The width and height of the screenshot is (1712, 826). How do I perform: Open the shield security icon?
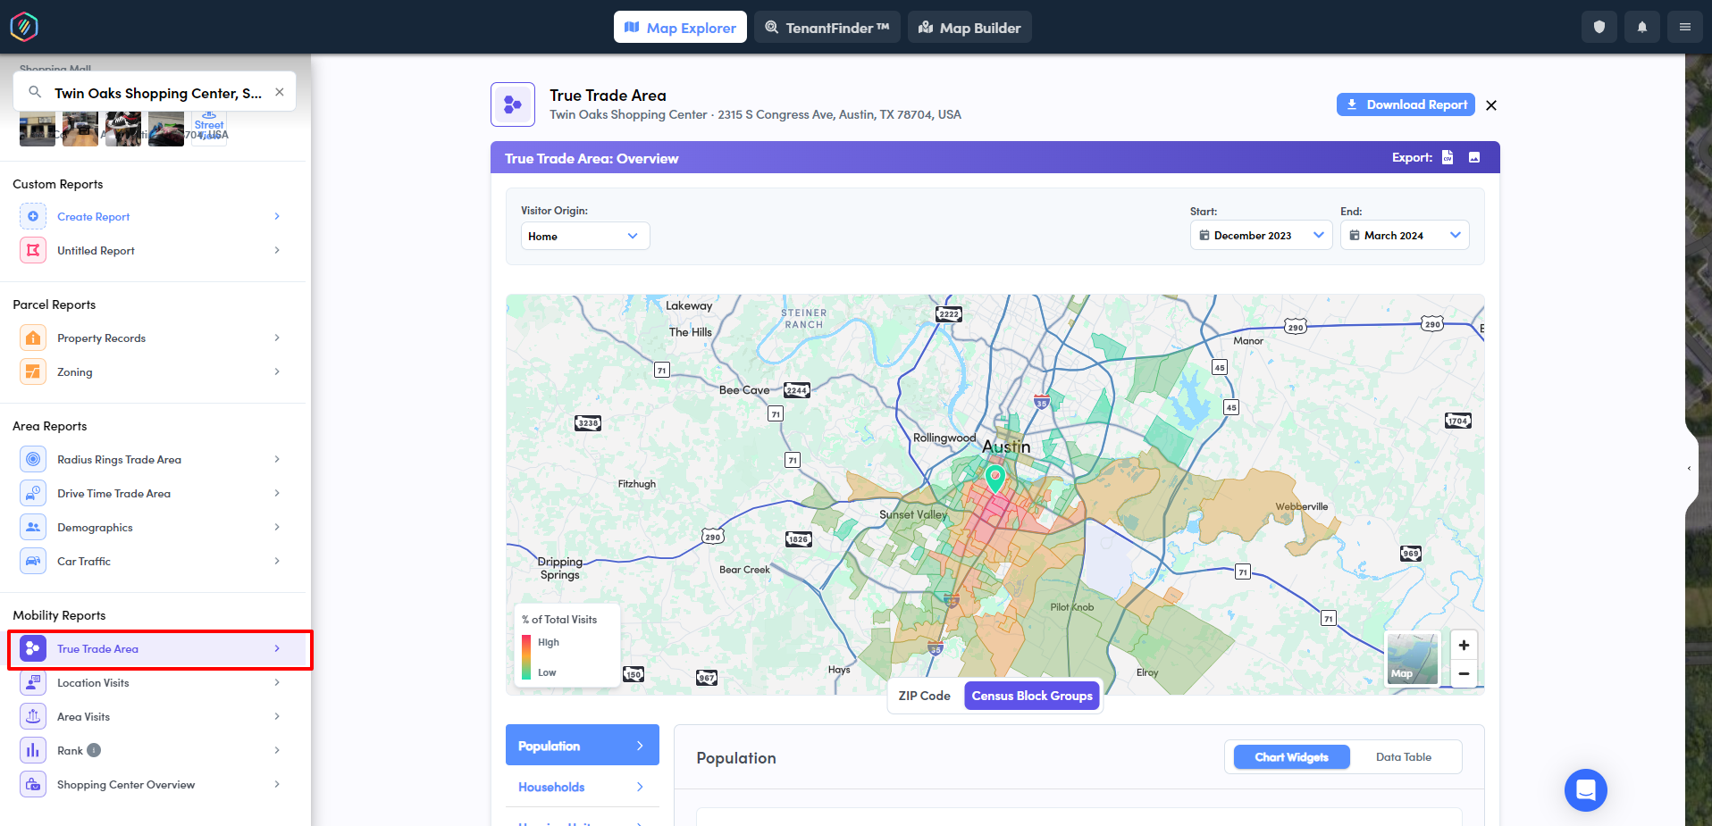pos(1599,27)
